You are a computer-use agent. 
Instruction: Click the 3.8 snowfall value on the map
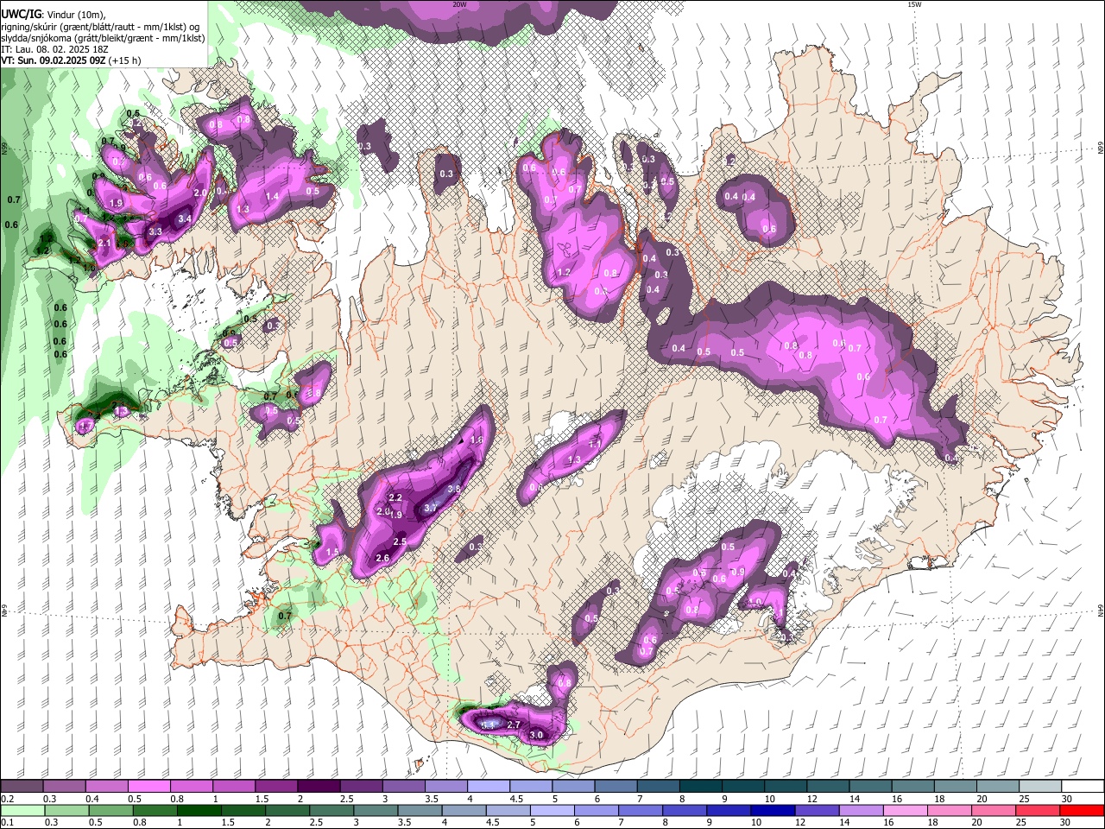(454, 489)
